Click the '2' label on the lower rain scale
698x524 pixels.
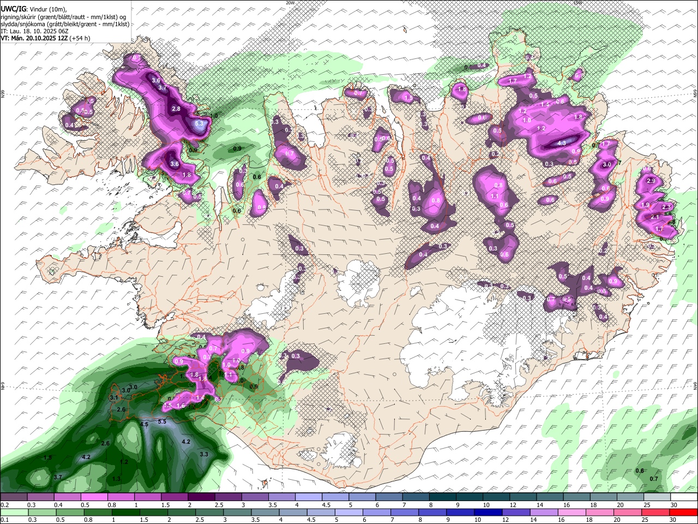coord(169,520)
